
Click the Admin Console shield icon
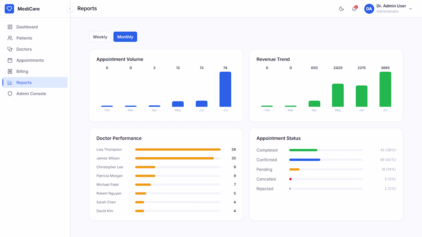(10, 93)
